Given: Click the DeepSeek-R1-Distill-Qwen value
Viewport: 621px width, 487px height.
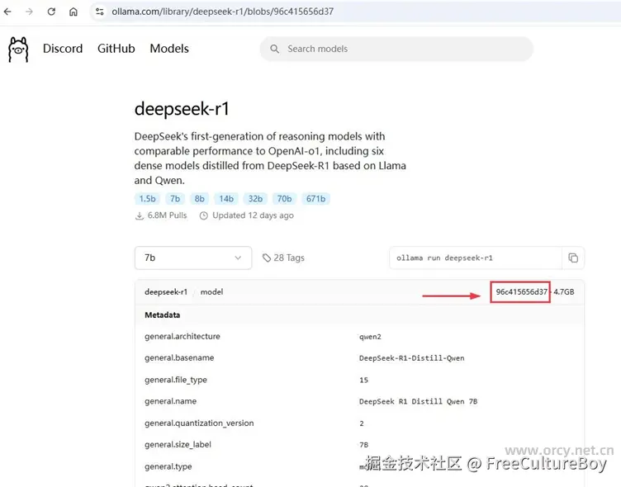Looking at the screenshot, I should coord(411,358).
